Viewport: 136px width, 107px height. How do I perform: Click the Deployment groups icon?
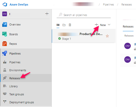click(x=5, y=102)
